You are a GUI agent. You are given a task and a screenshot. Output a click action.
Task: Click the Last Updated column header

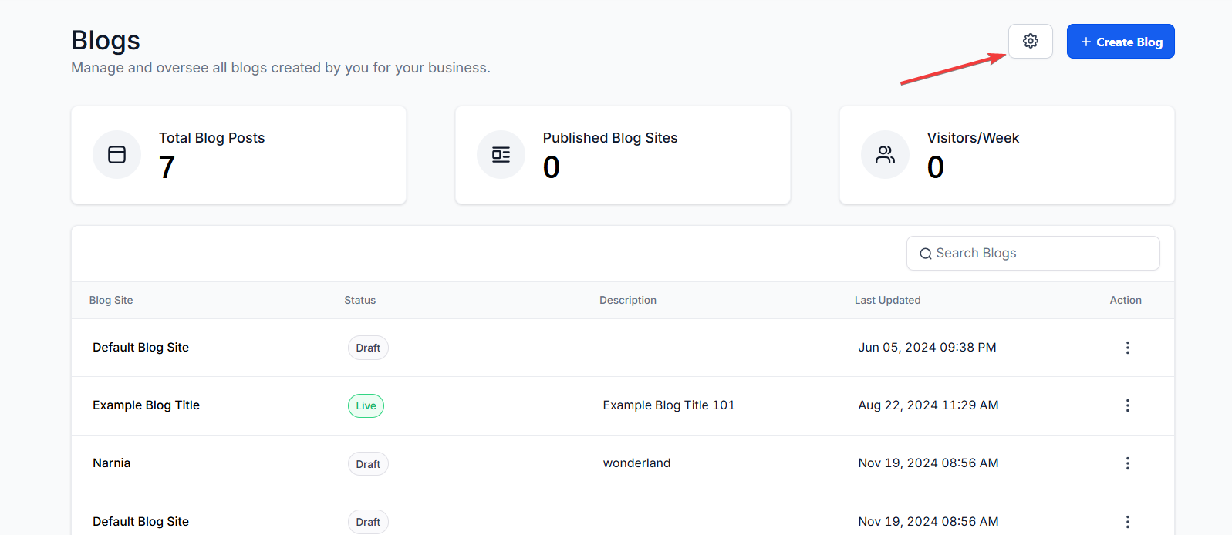pos(887,300)
